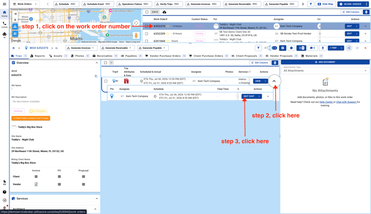The width and height of the screenshot is (371, 214).
Task: Click the Chat with Support link
Action: click(x=346, y=102)
